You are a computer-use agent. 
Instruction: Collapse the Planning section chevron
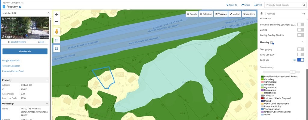303,42
